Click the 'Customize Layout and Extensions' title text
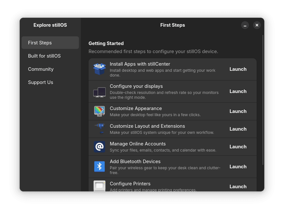284x213 pixels. pos(147,126)
